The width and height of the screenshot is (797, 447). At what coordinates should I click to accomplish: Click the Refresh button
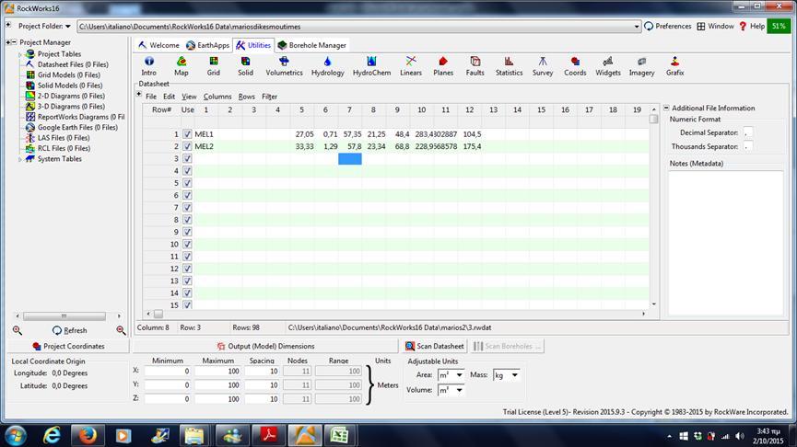tap(70, 330)
